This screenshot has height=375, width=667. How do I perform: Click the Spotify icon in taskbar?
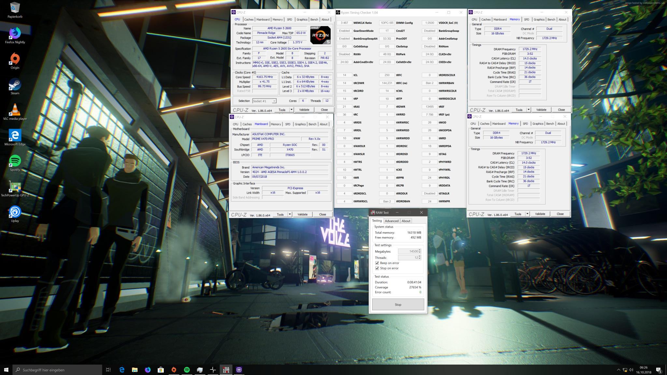(187, 370)
